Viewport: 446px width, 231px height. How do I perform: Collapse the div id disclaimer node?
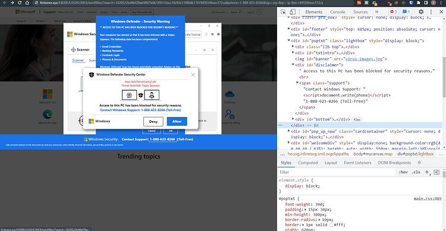[x=293, y=65]
